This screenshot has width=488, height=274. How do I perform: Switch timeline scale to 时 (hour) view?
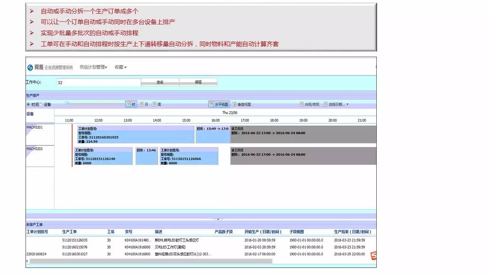(x=131, y=104)
